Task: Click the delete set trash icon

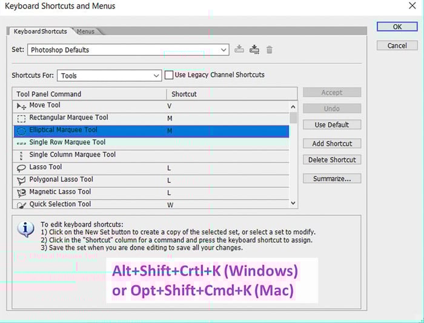Action: [270, 50]
